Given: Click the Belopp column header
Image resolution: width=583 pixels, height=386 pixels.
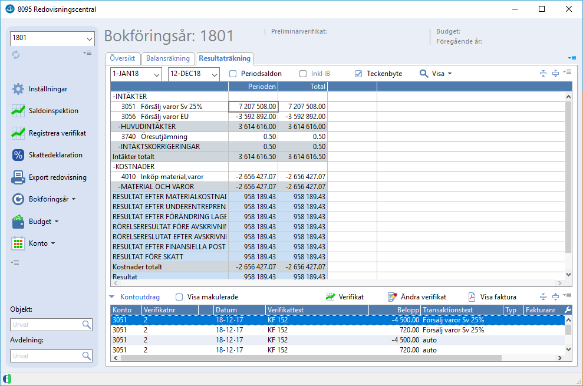Looking at the screenshot, I should coord(394,309).
